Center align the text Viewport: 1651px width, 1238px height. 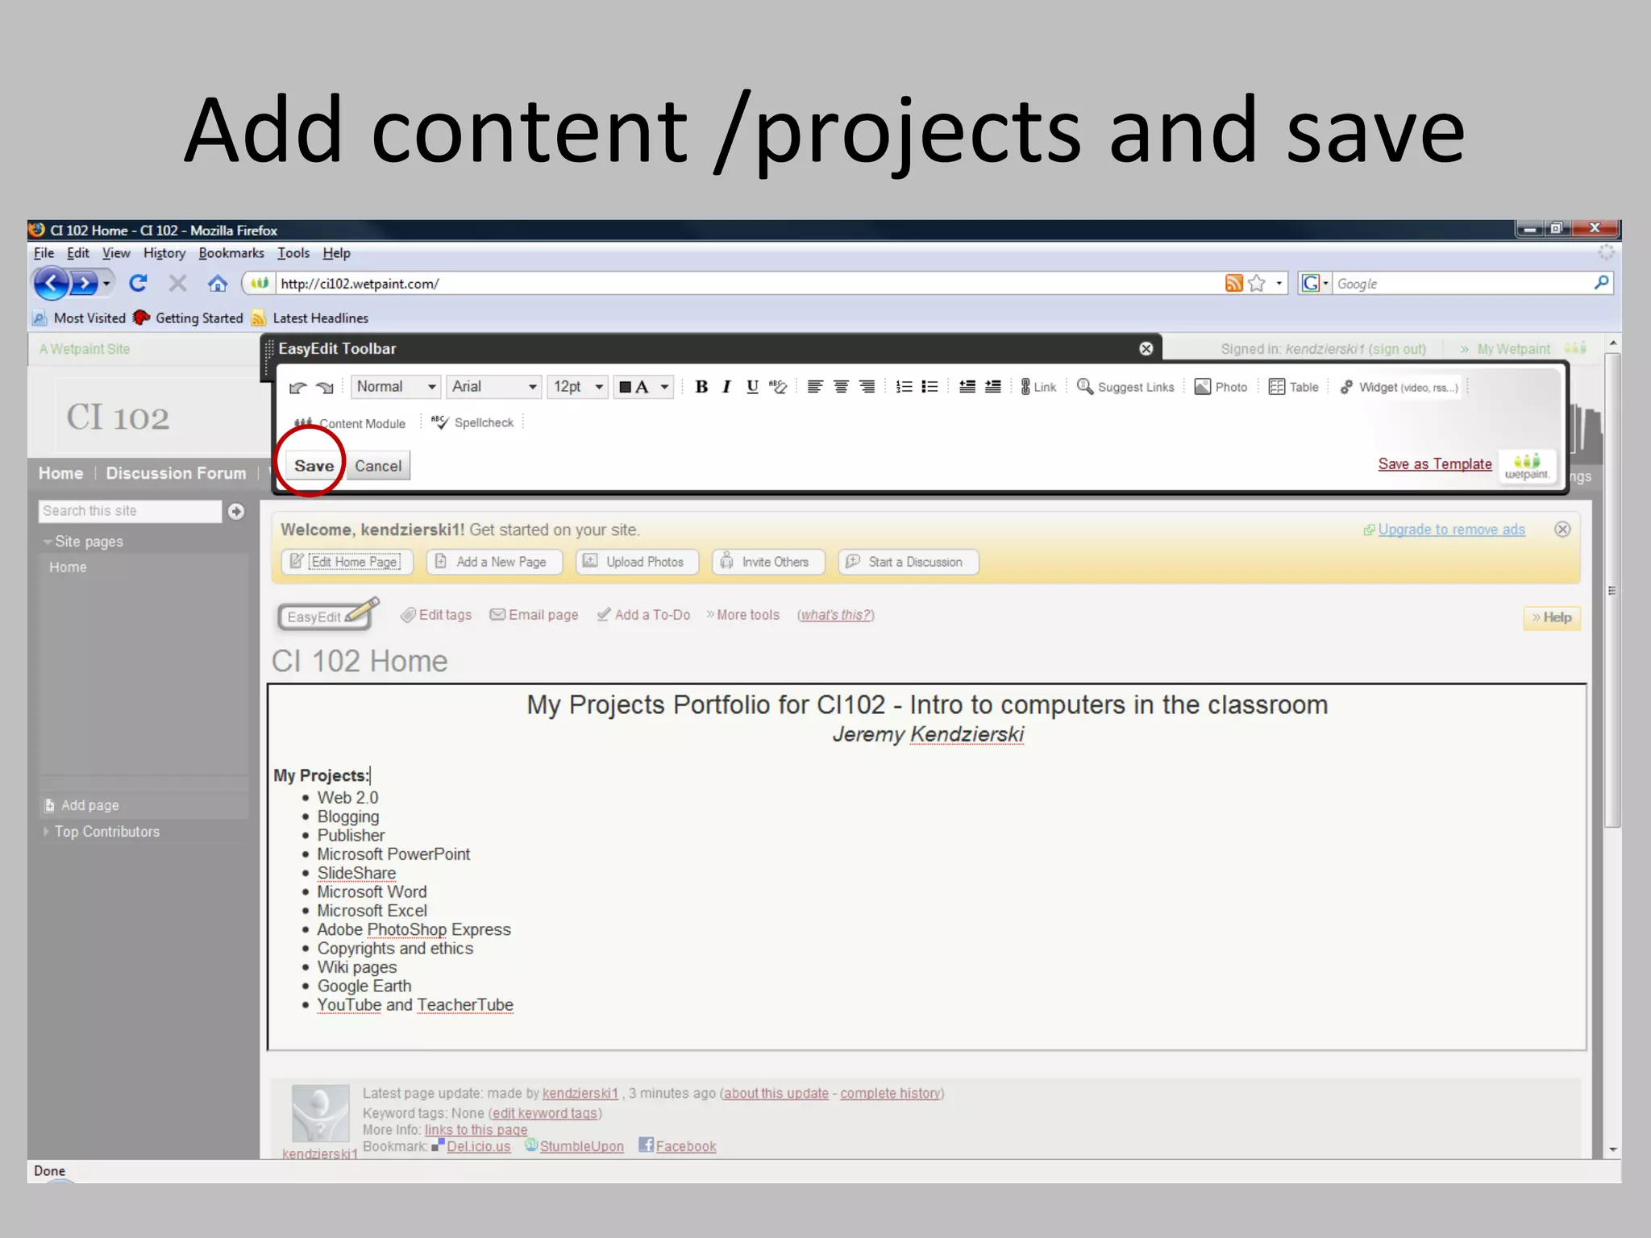point(841,387)
